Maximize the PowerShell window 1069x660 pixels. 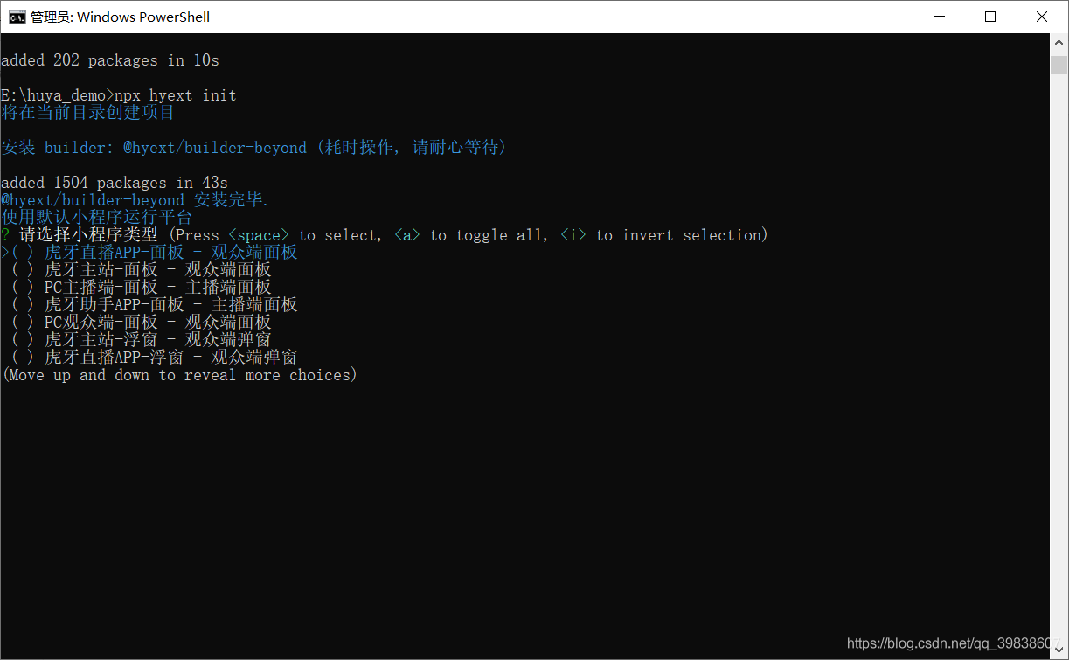point(990,17)
